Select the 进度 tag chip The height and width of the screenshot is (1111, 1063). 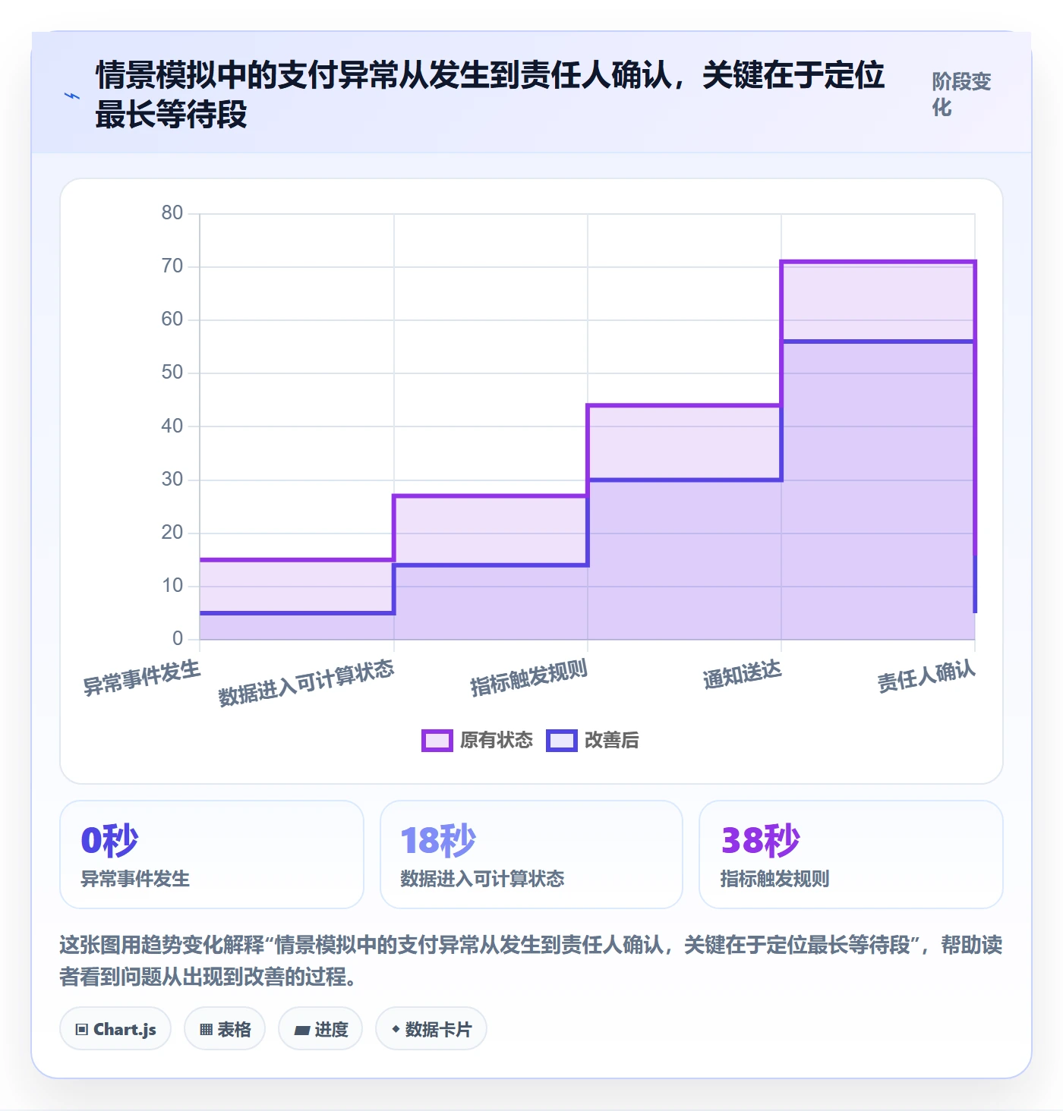(x=320, y=1029)
